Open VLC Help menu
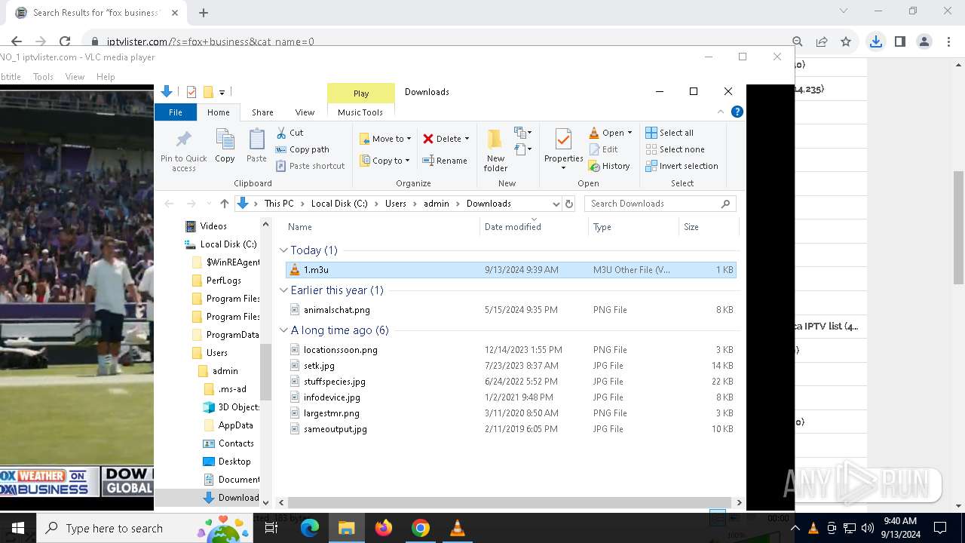Viewport: 965px width, 543px height. [x=106, y=77]
